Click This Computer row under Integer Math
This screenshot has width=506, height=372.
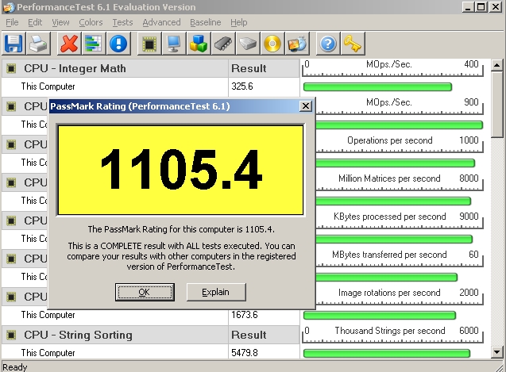[115, 86]
